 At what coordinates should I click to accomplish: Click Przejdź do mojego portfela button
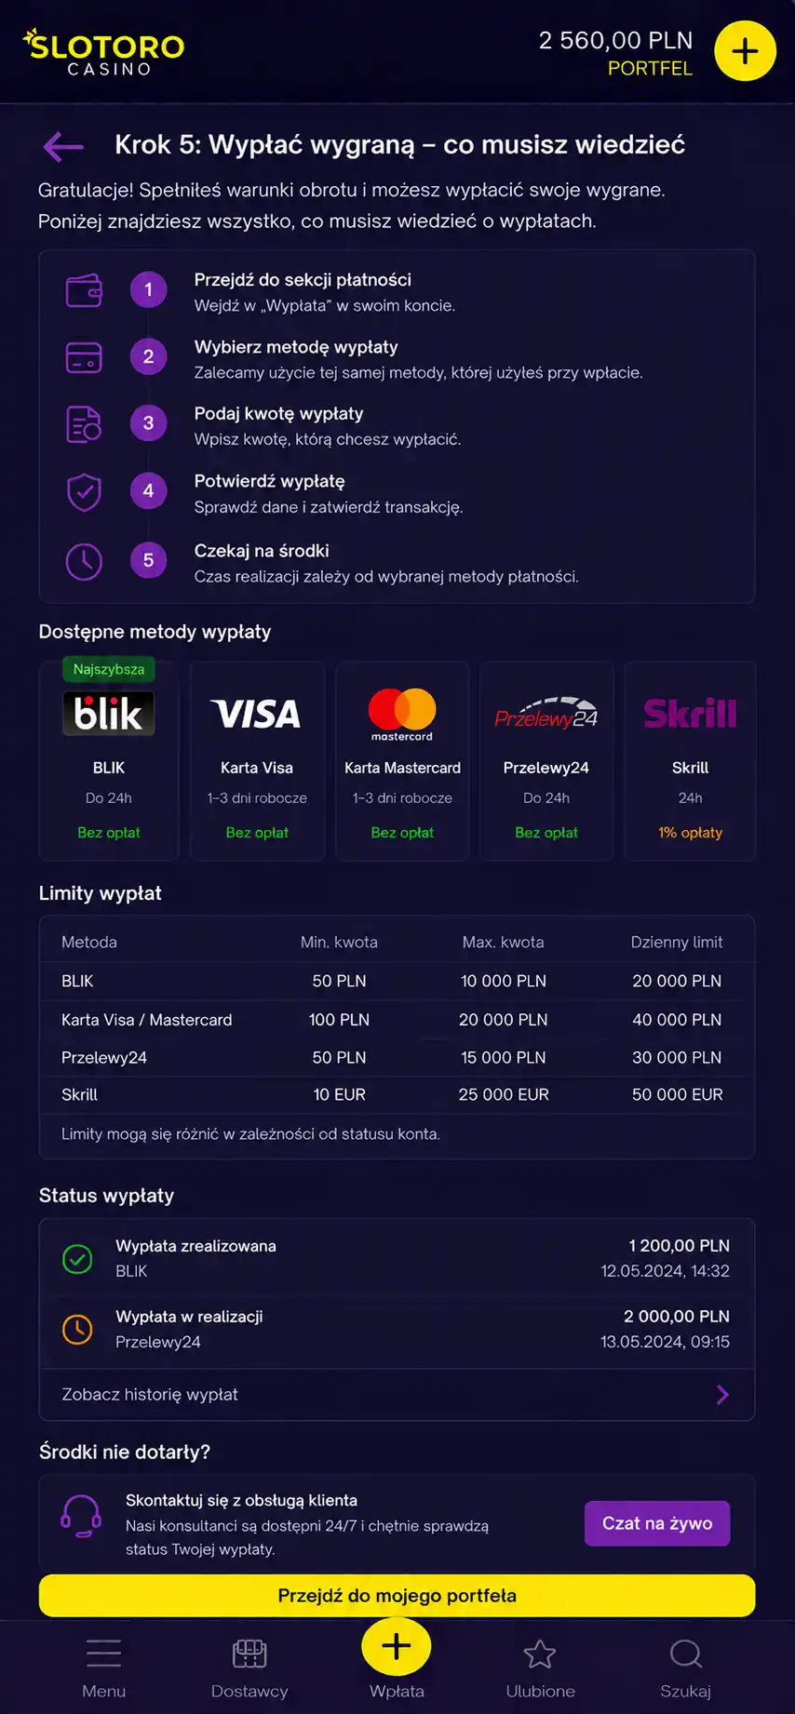click(x=397, y=1595)
